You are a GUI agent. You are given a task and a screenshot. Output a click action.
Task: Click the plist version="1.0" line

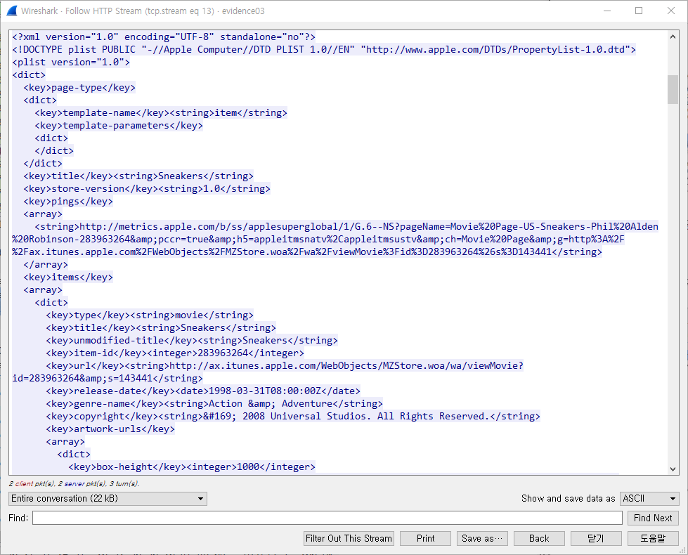click(71, 63)
